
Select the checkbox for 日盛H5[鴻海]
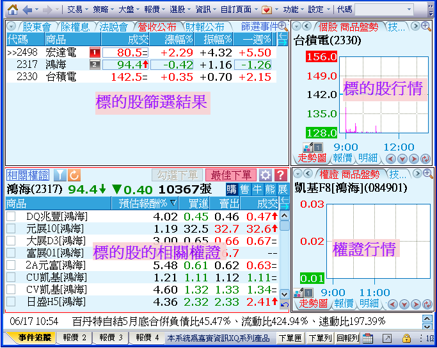pos(11,302)
